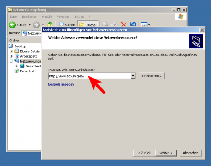Open the network address combo box dropdown

click(x=133, y=76)
